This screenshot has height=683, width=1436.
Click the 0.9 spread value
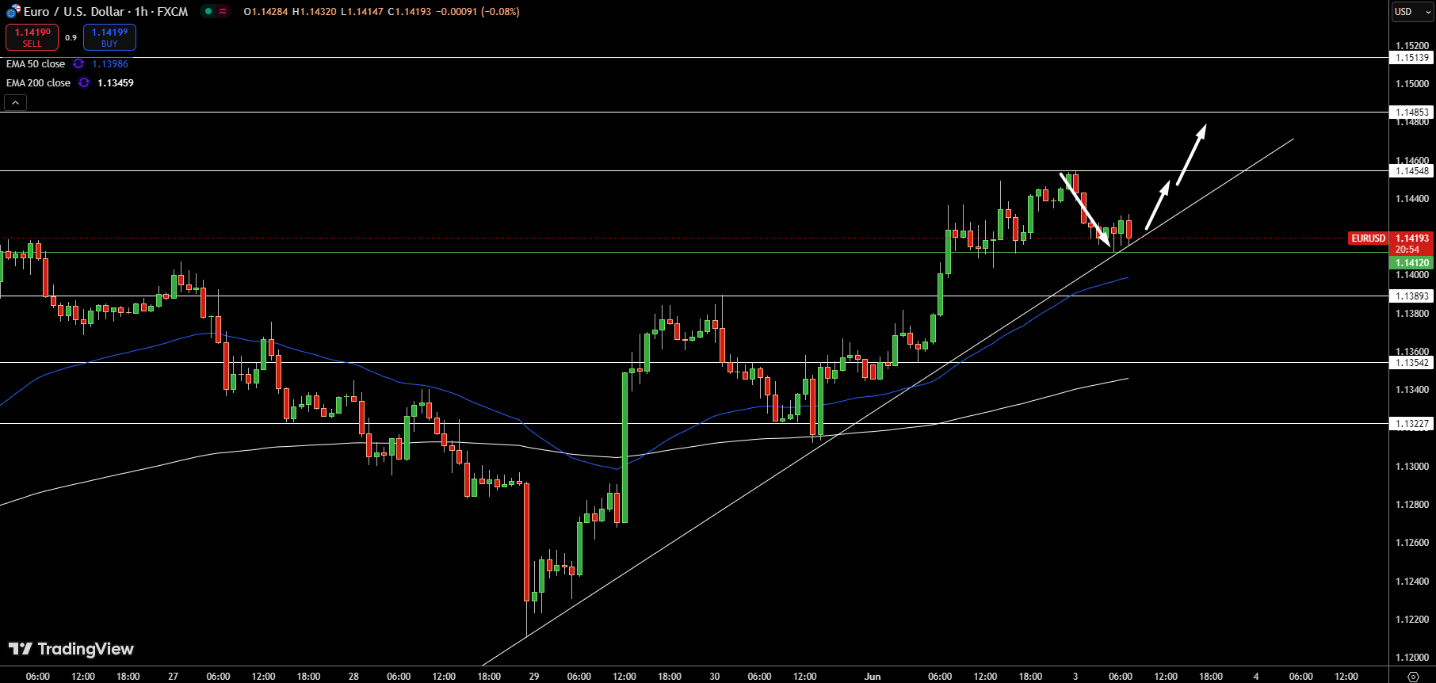pos(71,37)
